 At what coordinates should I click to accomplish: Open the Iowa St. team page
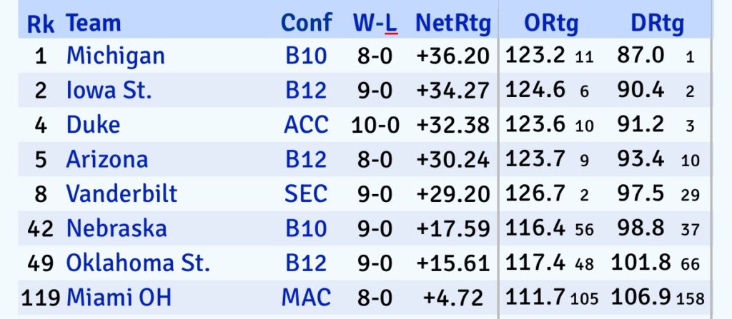point(109,91)
